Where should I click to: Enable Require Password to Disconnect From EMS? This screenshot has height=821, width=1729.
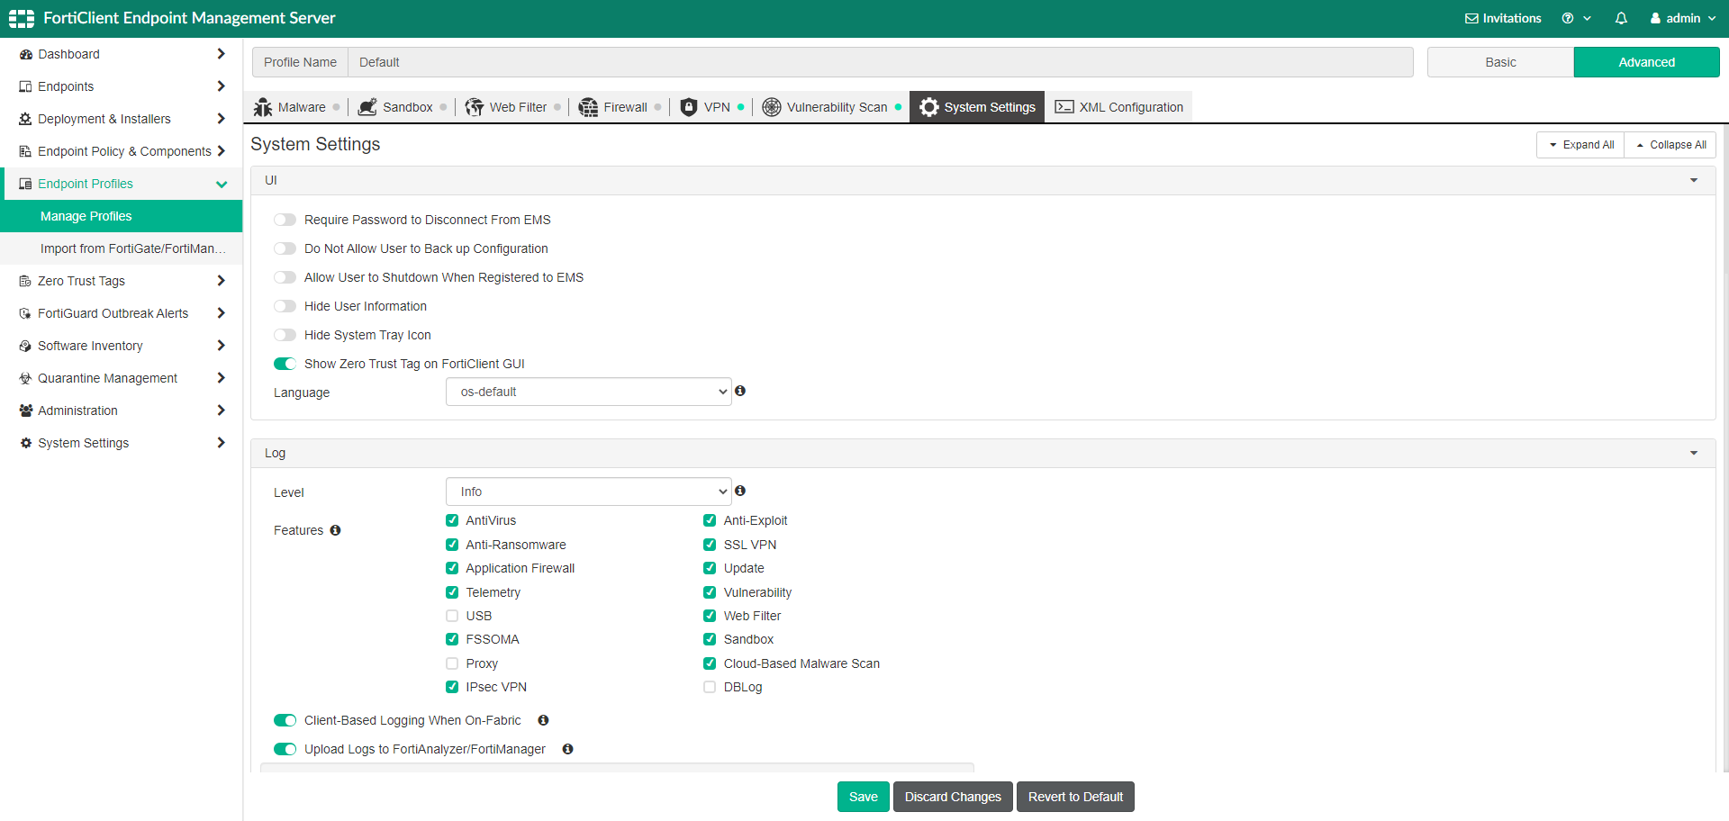coord(285,220)
